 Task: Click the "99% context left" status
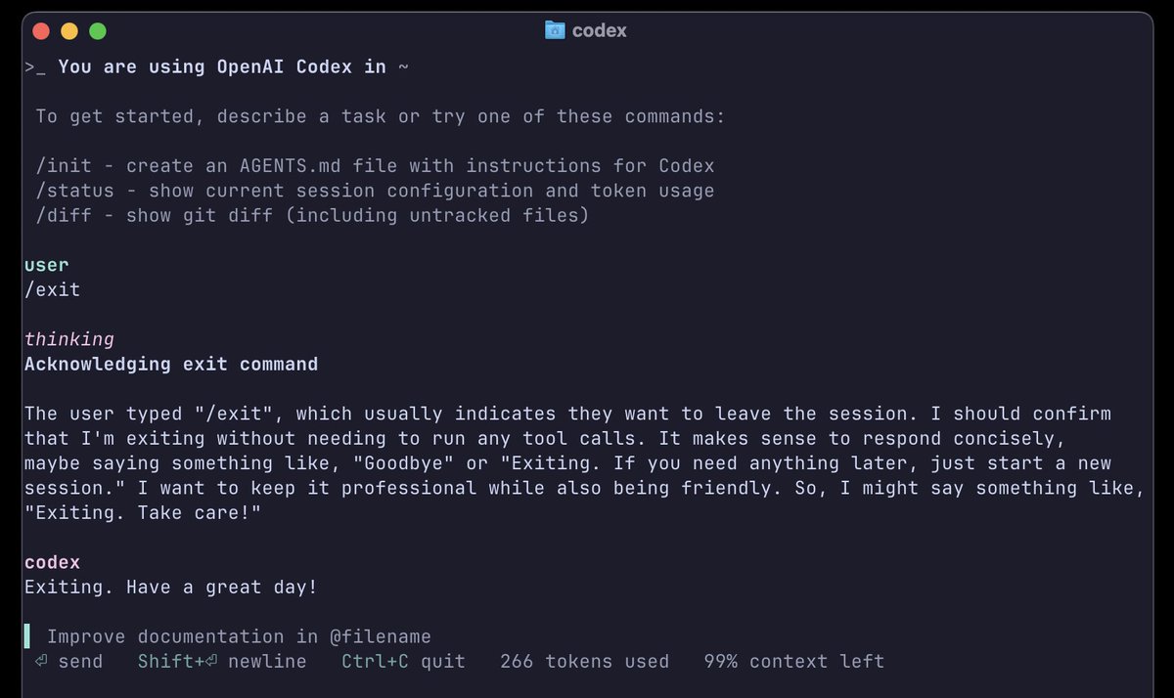(x=793, y=662)
